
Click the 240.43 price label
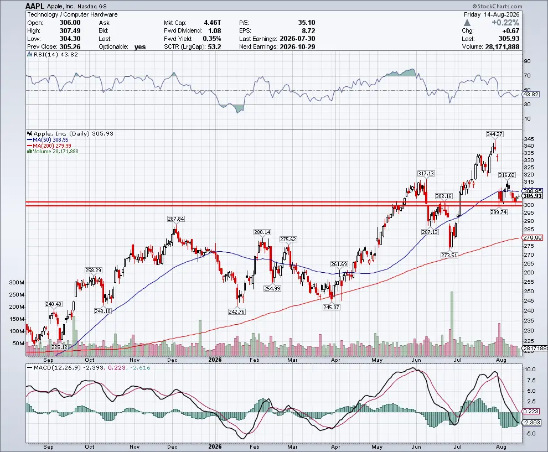pos(54,304)
